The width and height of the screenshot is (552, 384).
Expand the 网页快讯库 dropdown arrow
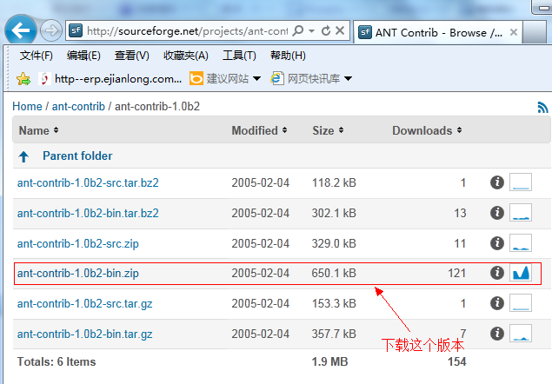click(349, 78)
